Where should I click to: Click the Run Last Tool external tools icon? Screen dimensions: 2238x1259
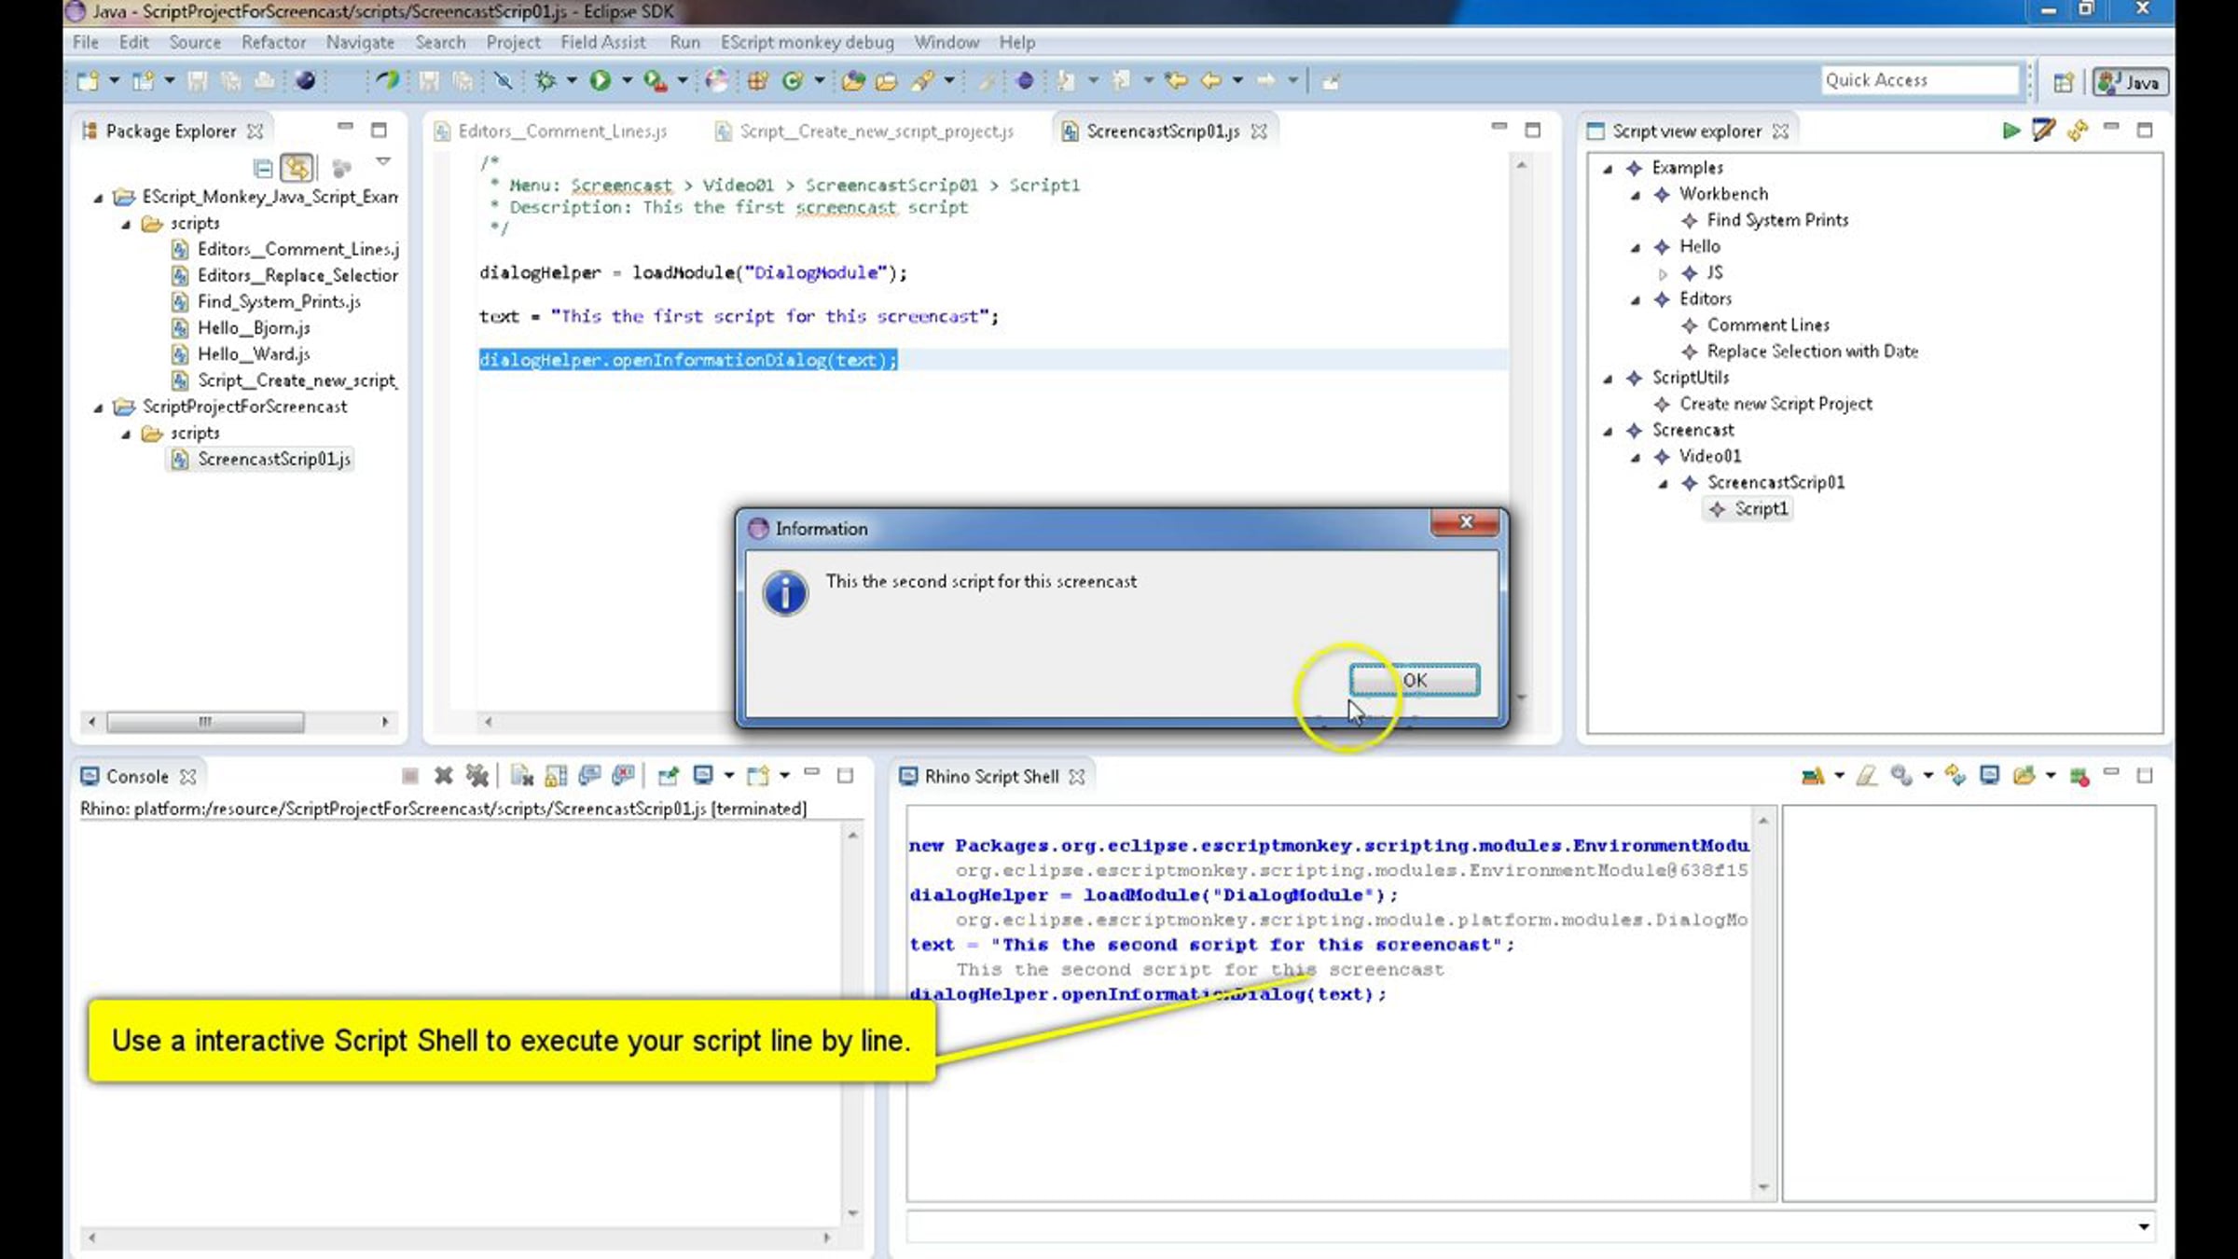click(x=656, y=81)
